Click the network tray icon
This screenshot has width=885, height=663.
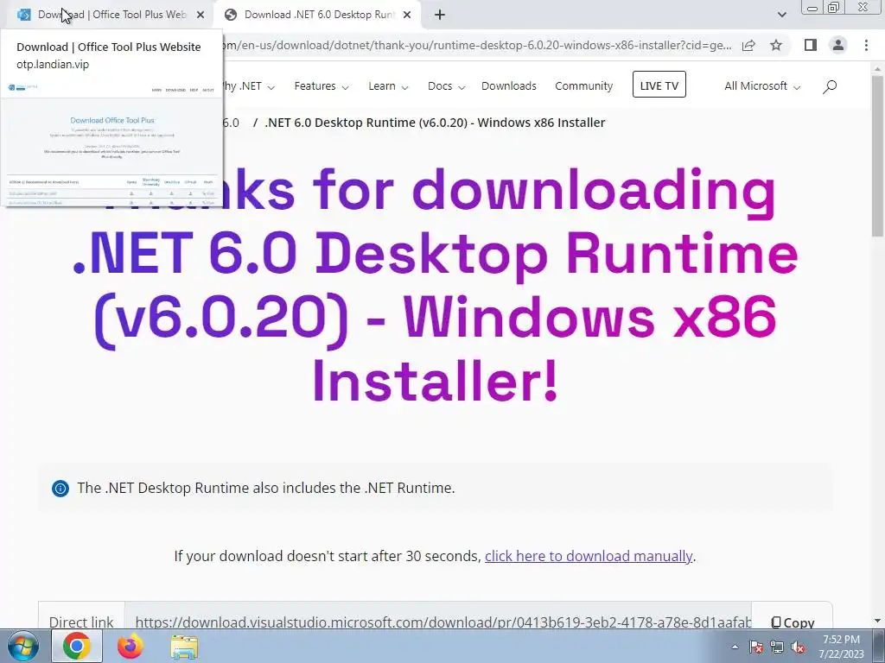coord(777,647)
